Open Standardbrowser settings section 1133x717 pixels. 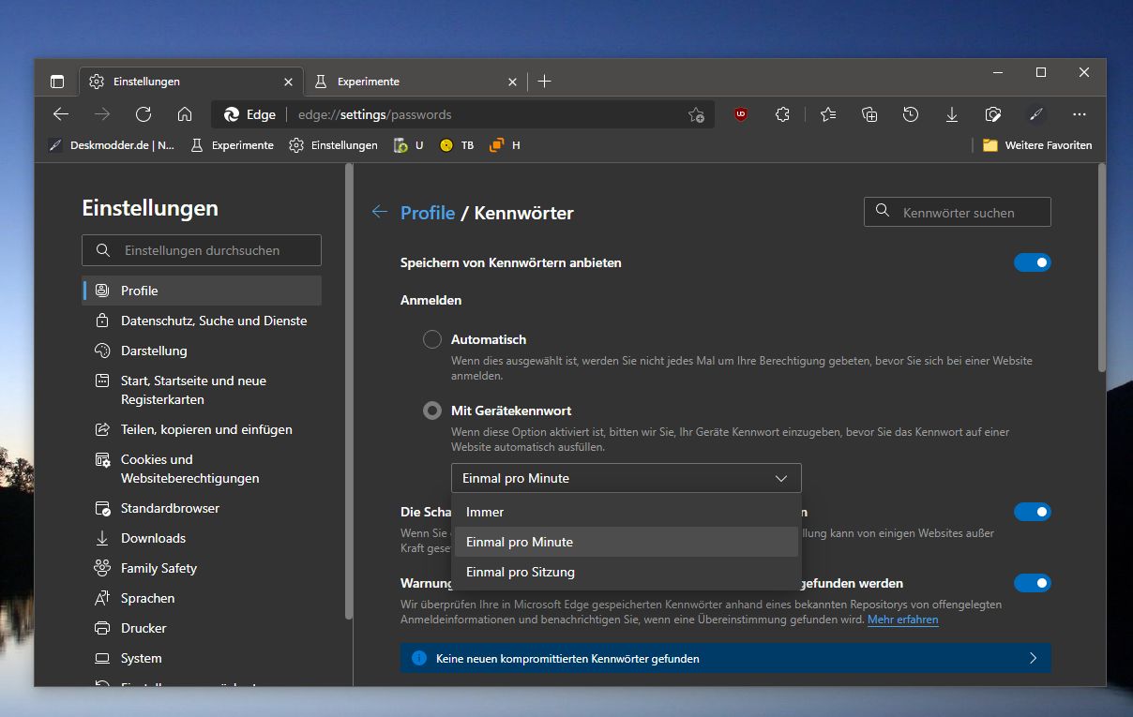202,508
